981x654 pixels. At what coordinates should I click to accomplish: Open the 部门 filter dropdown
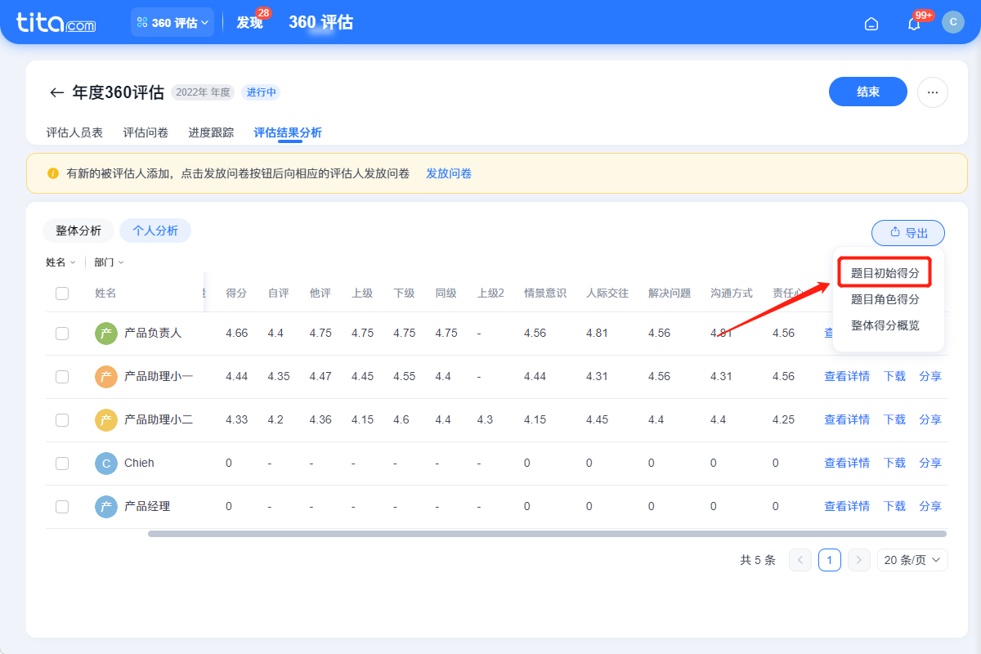pyautogui.click(x=108, y=261)
